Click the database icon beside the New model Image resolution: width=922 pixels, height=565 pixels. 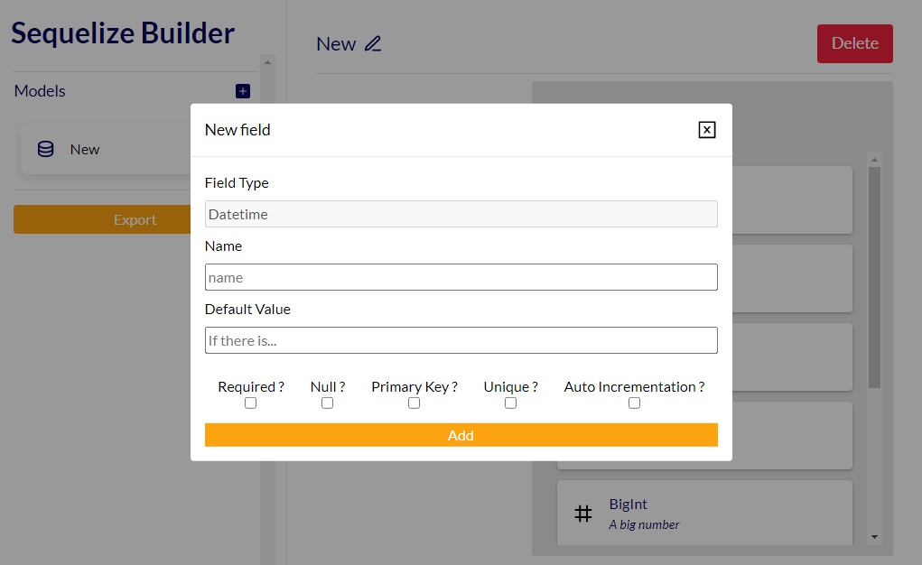coord(45,149)
